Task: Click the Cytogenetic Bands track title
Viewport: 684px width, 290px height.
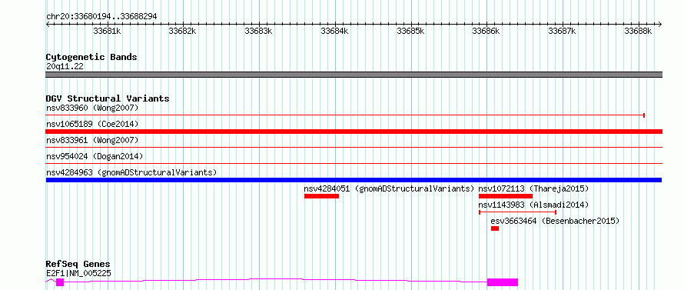Action: [x=91, y=57]
